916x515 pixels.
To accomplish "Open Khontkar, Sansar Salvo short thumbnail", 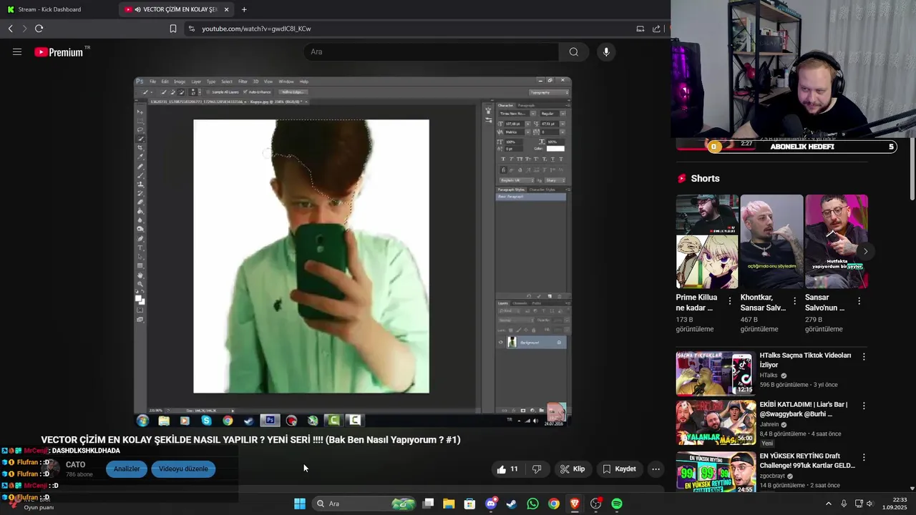I will 771,241.
